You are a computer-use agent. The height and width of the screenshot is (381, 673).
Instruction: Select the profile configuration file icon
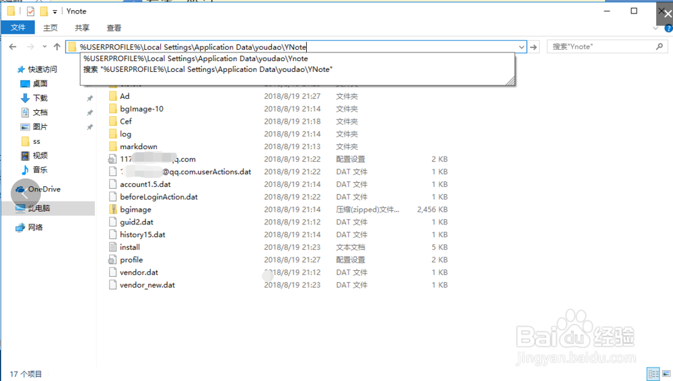pos(112,260)
